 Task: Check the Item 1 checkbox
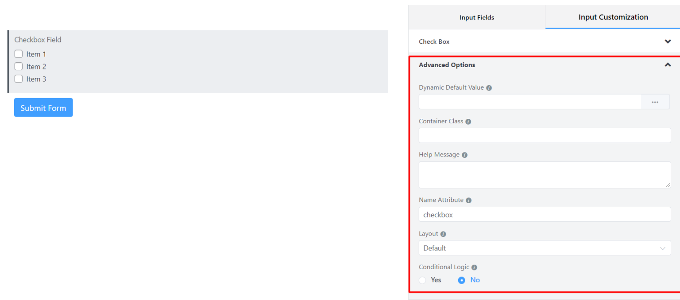pyautogui.click(x=18, y=53)
